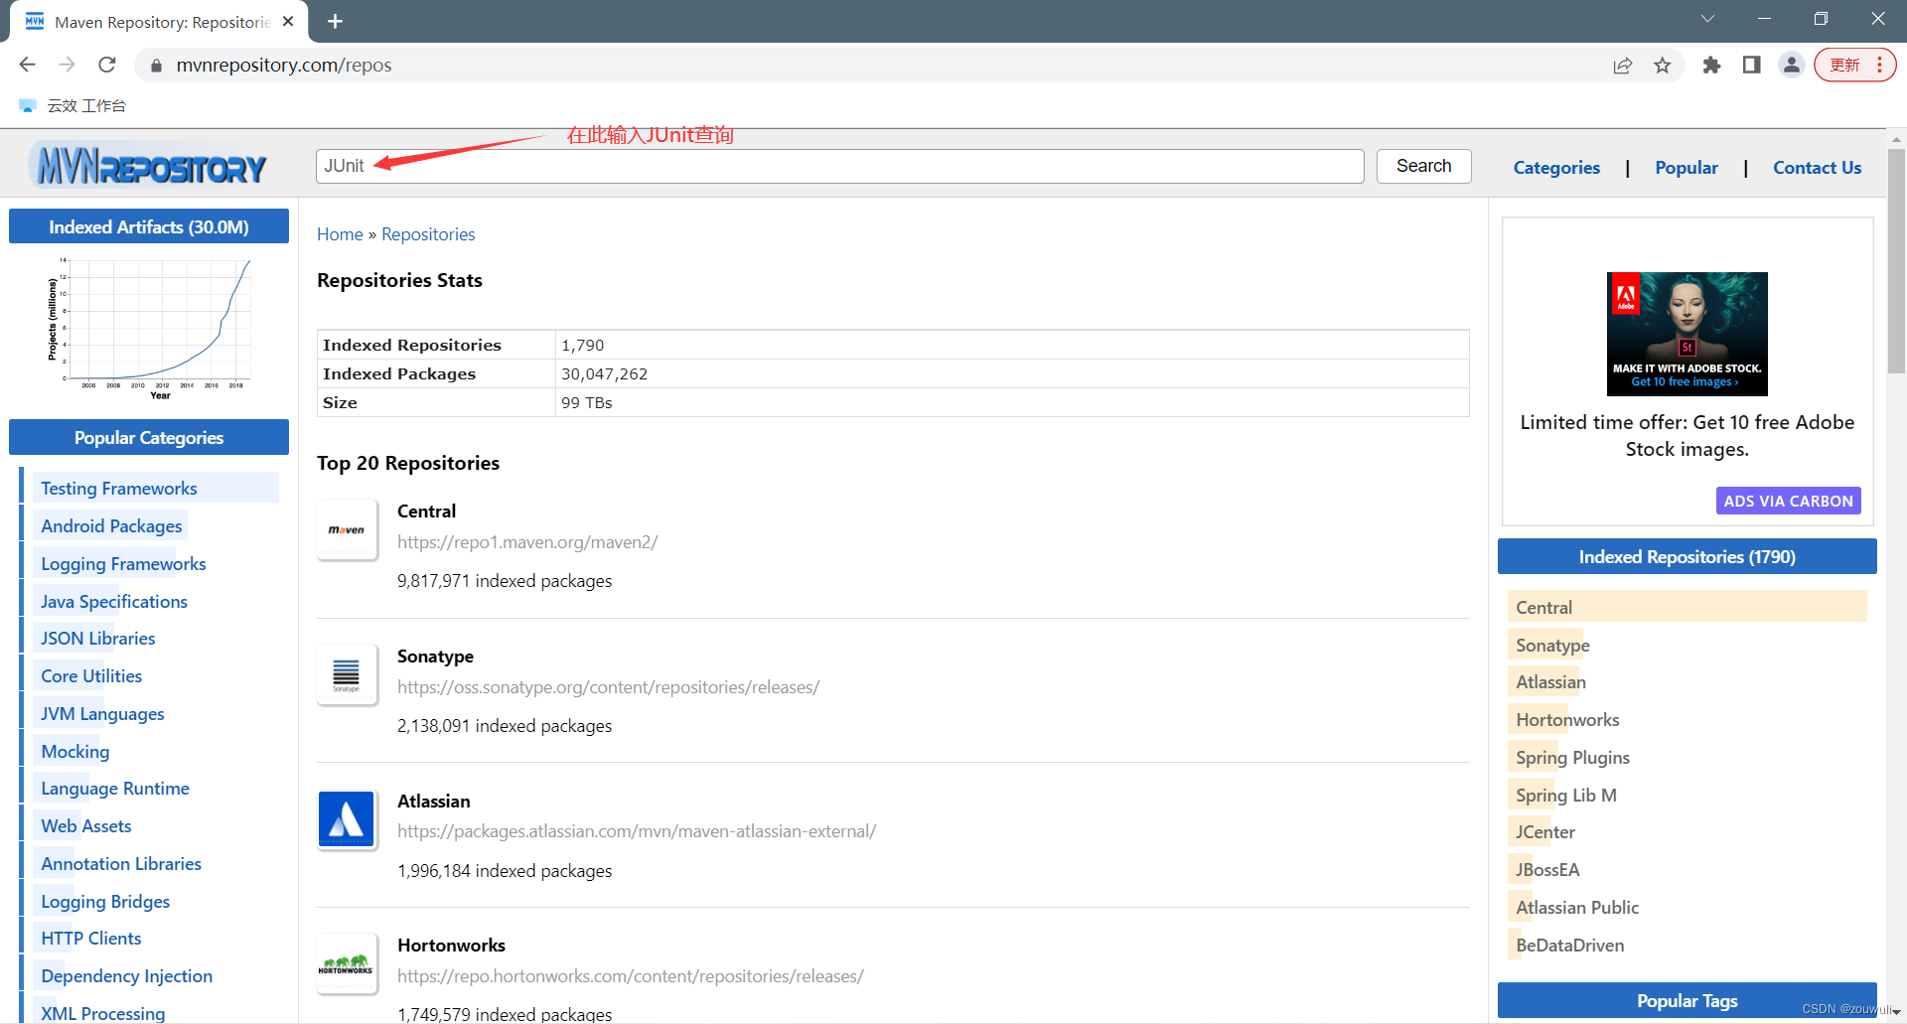Click the scrollbar up arrow
This screenshot has width=1907, height=1024.
(x=1896, y=139)
